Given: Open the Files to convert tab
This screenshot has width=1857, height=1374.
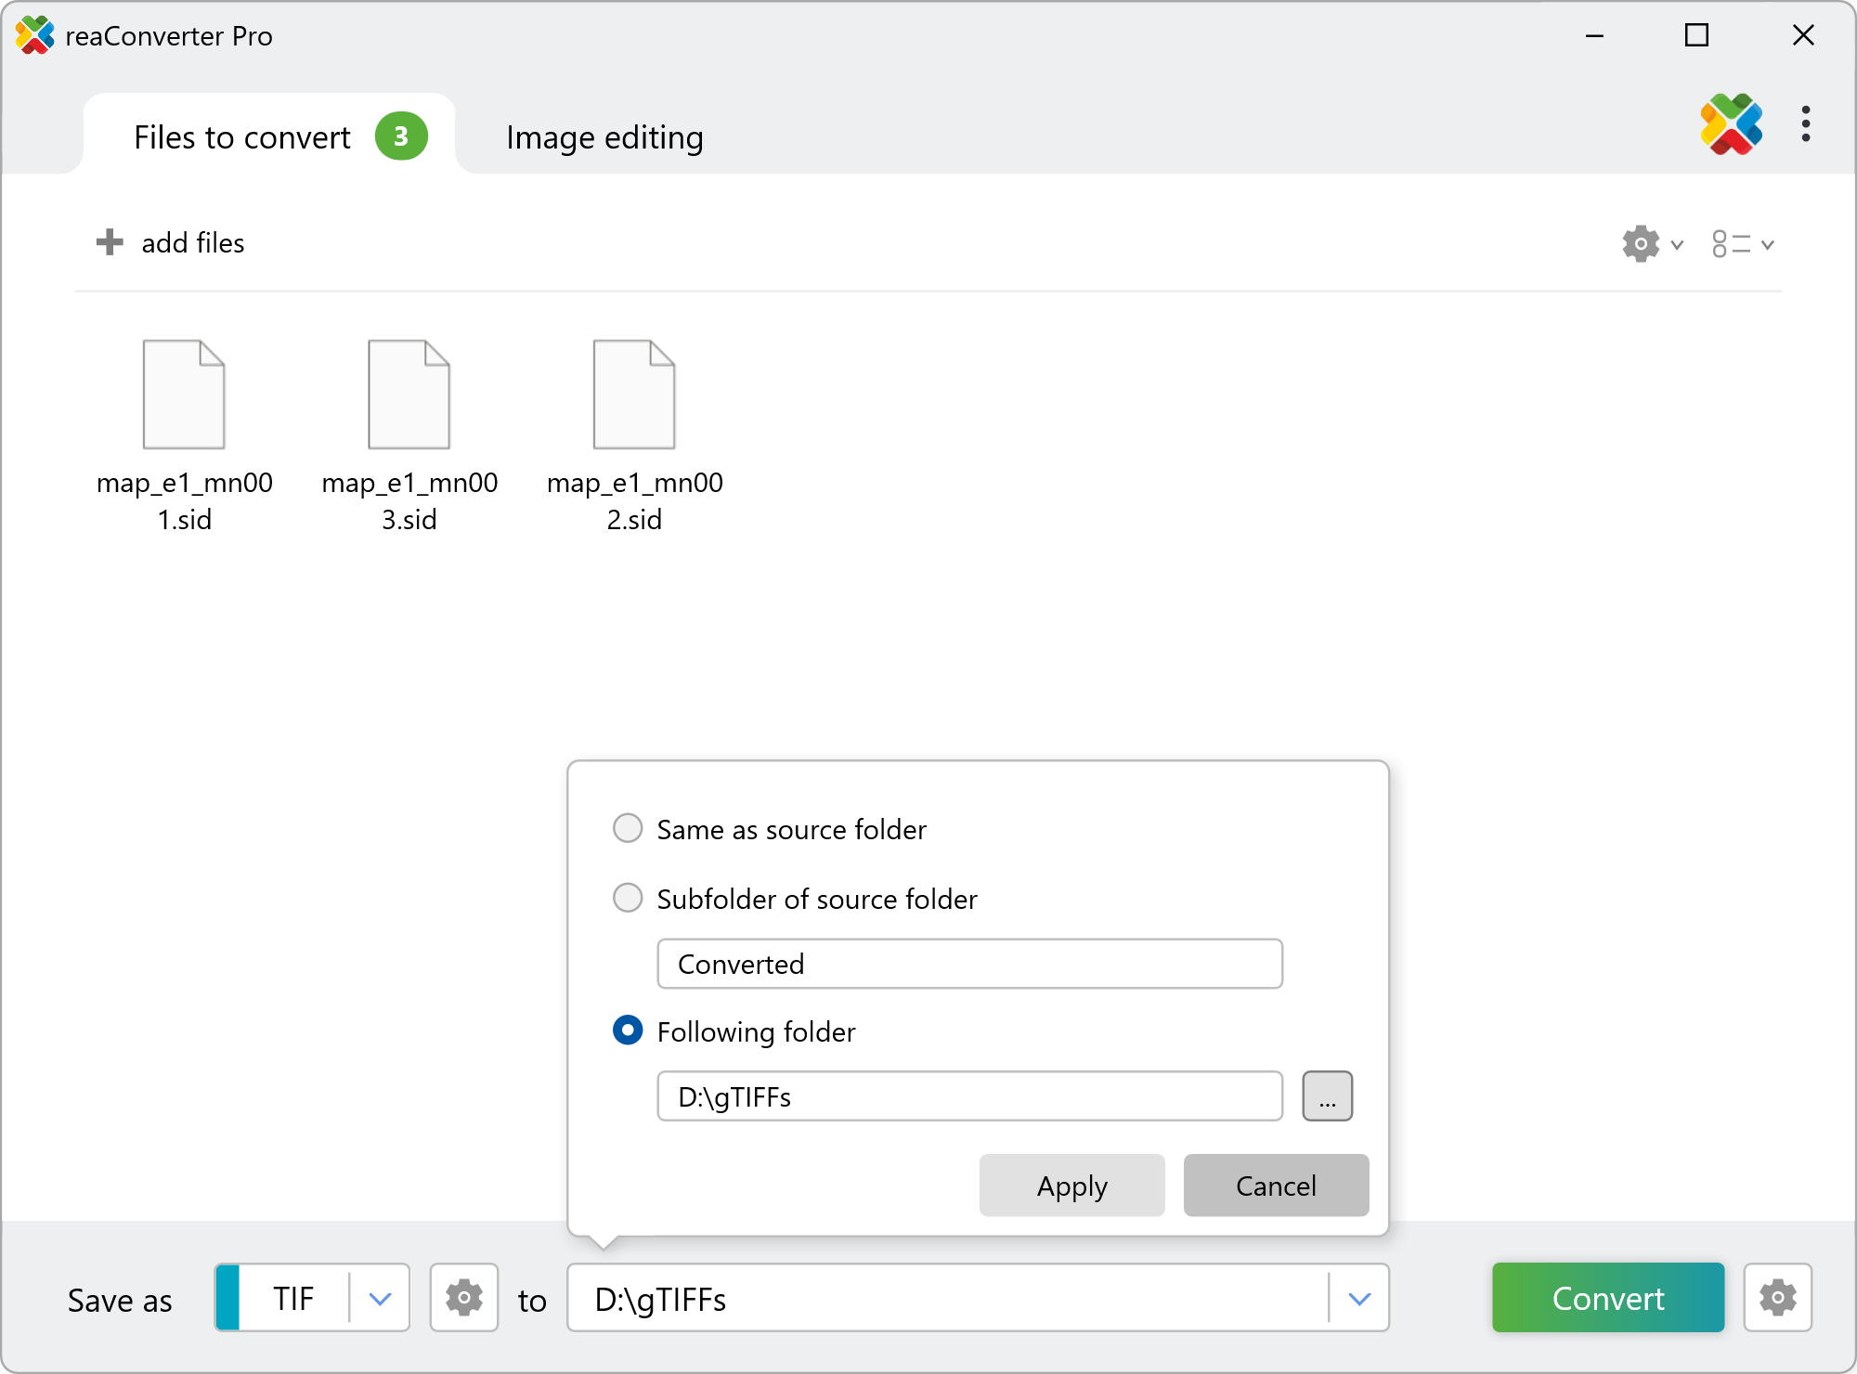Looking at the screenshot, I should click(243, 137).
